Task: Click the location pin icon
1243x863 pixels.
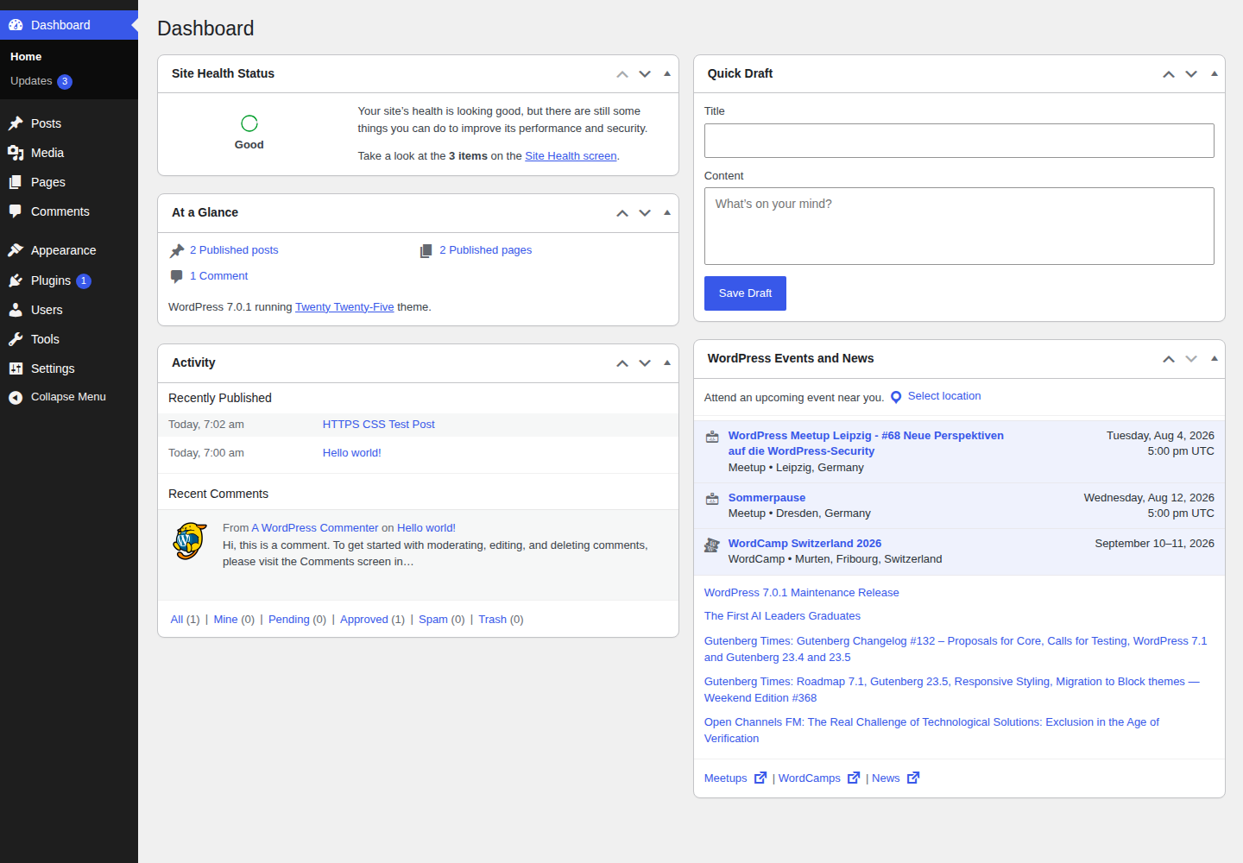Action: click(896, 397)
